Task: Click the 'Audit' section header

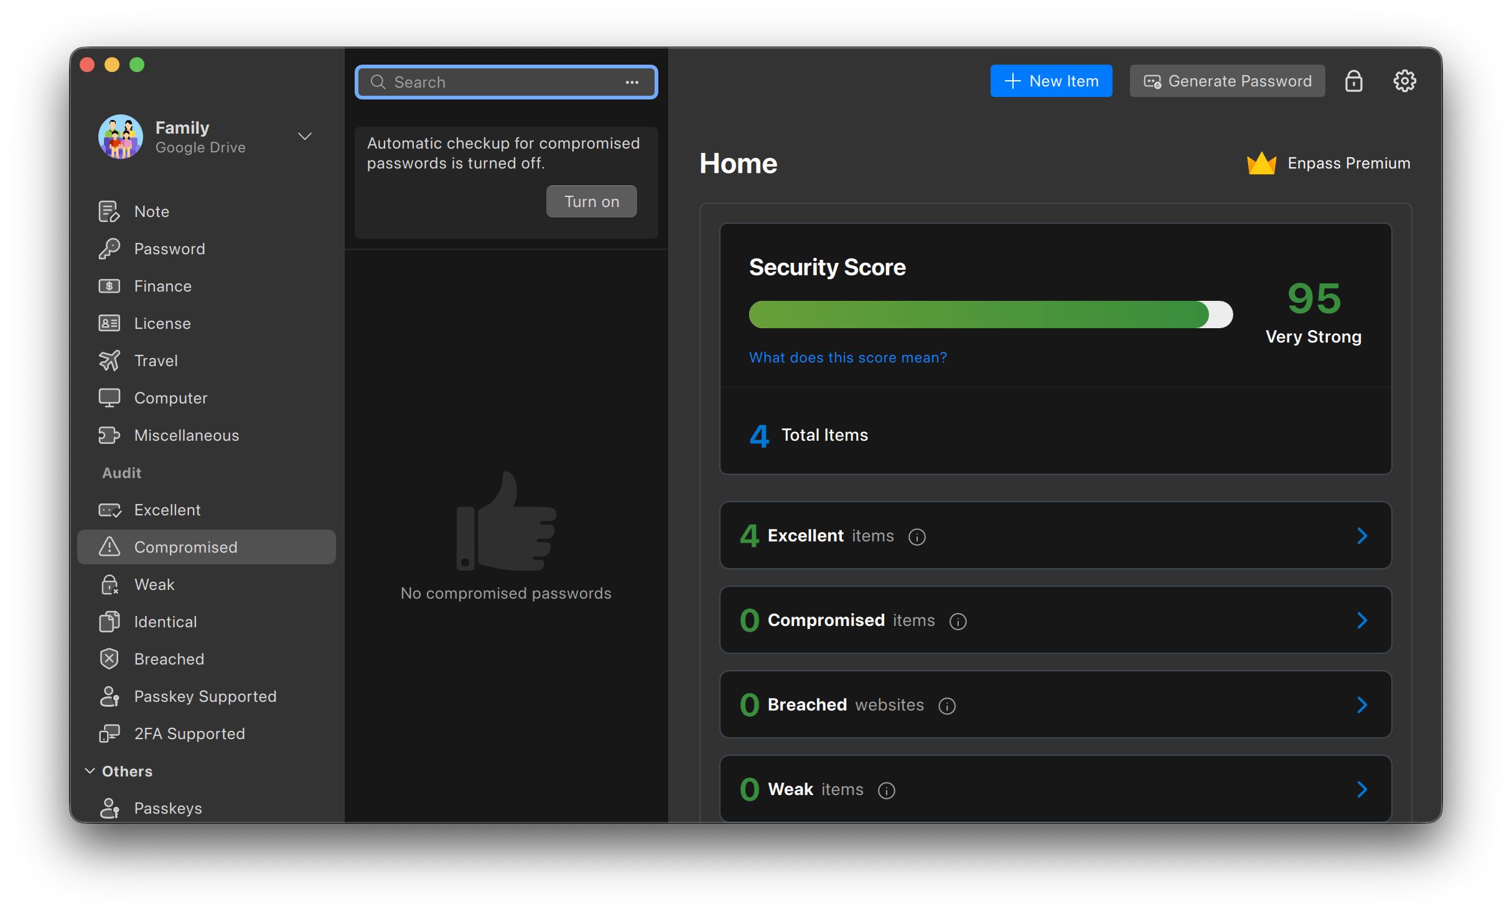Action: 122,473
